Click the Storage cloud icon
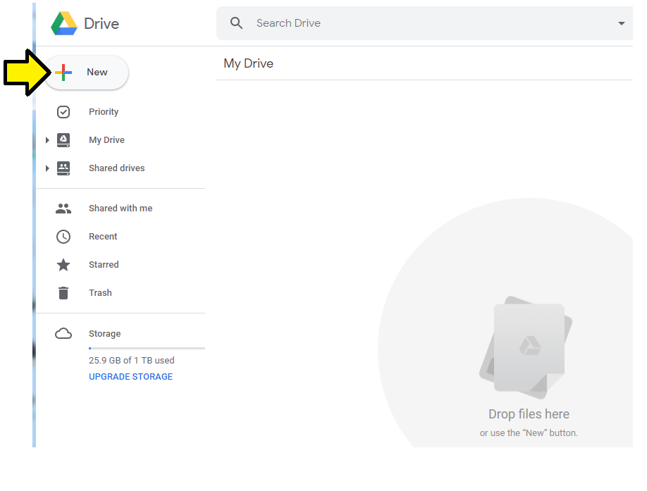The width and height of the screenshot is (647, 491). click(x=63, y=333)
